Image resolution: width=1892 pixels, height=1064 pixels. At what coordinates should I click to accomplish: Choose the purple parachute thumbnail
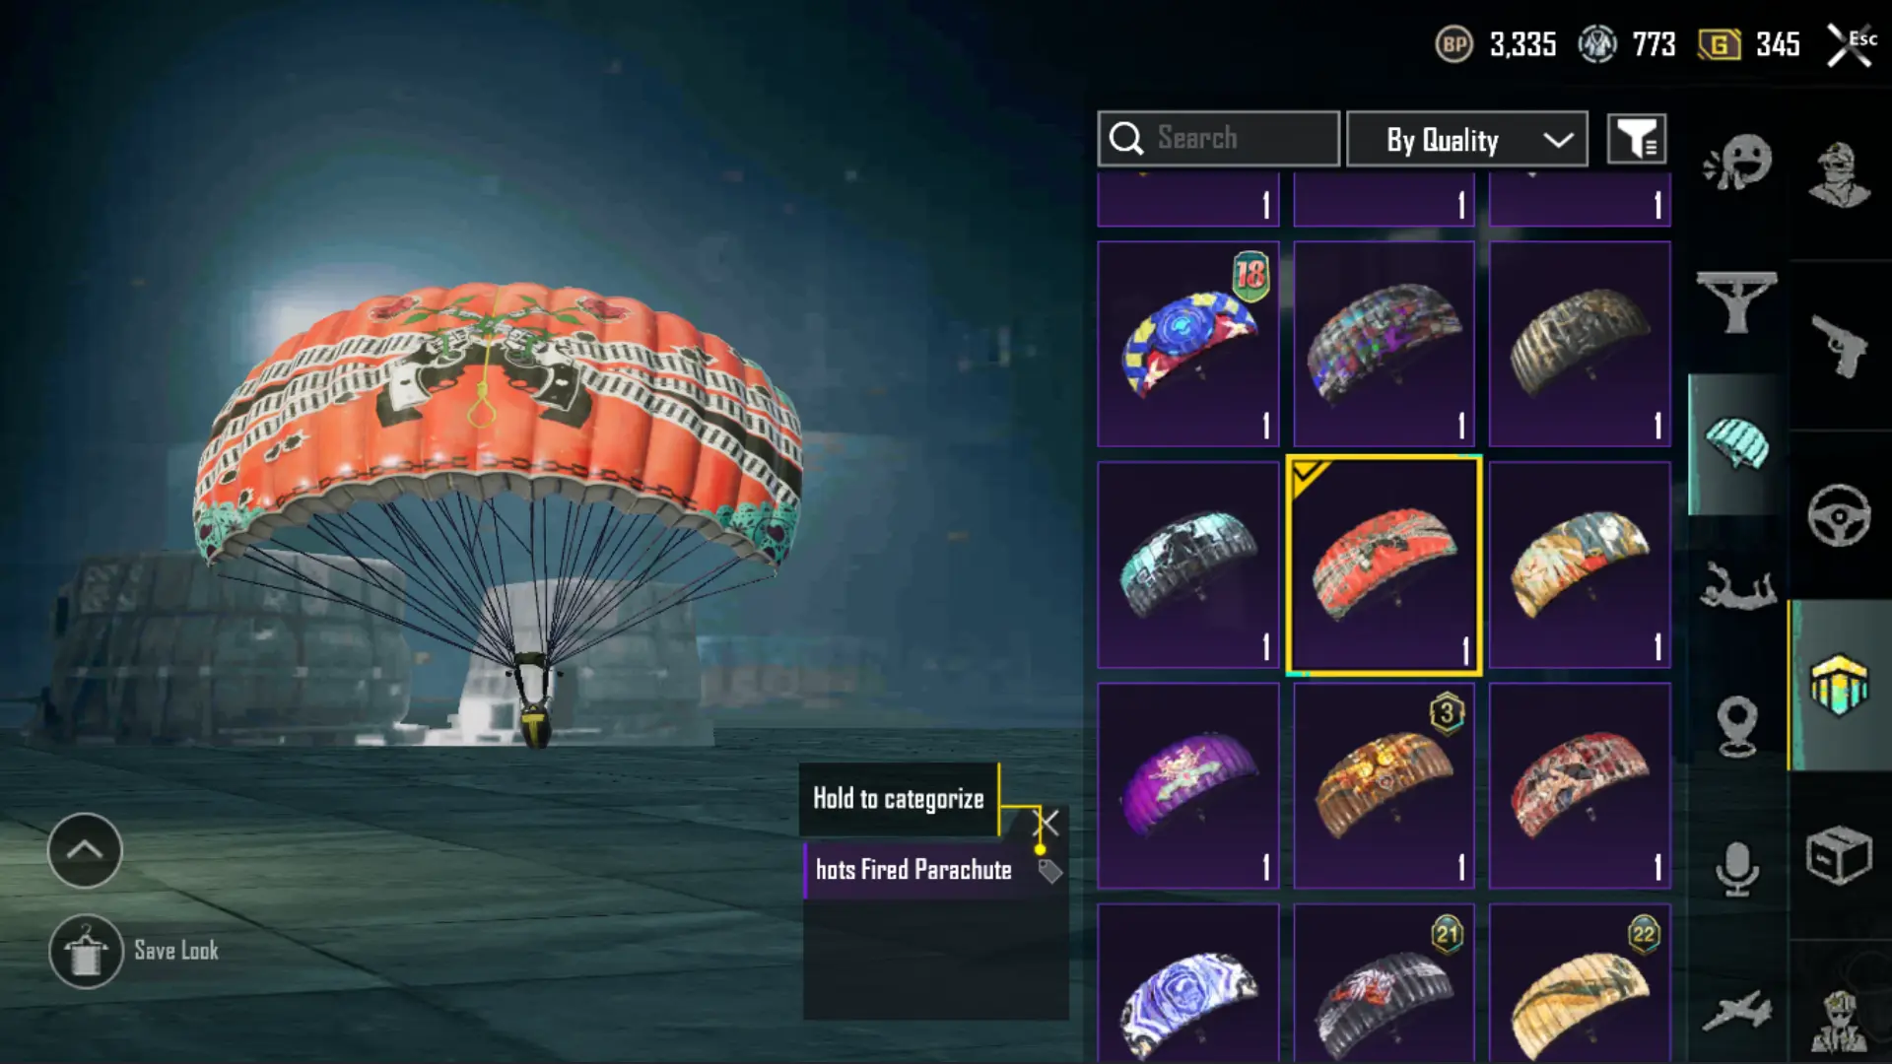[1188, 786]
